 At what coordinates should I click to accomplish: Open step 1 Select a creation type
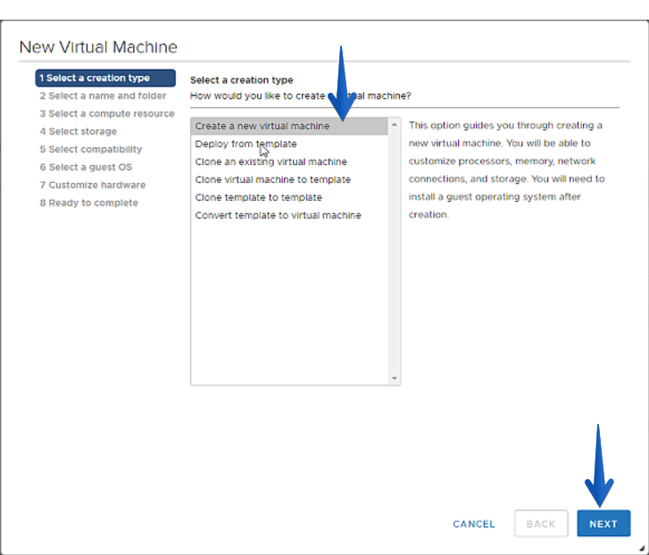105,78
